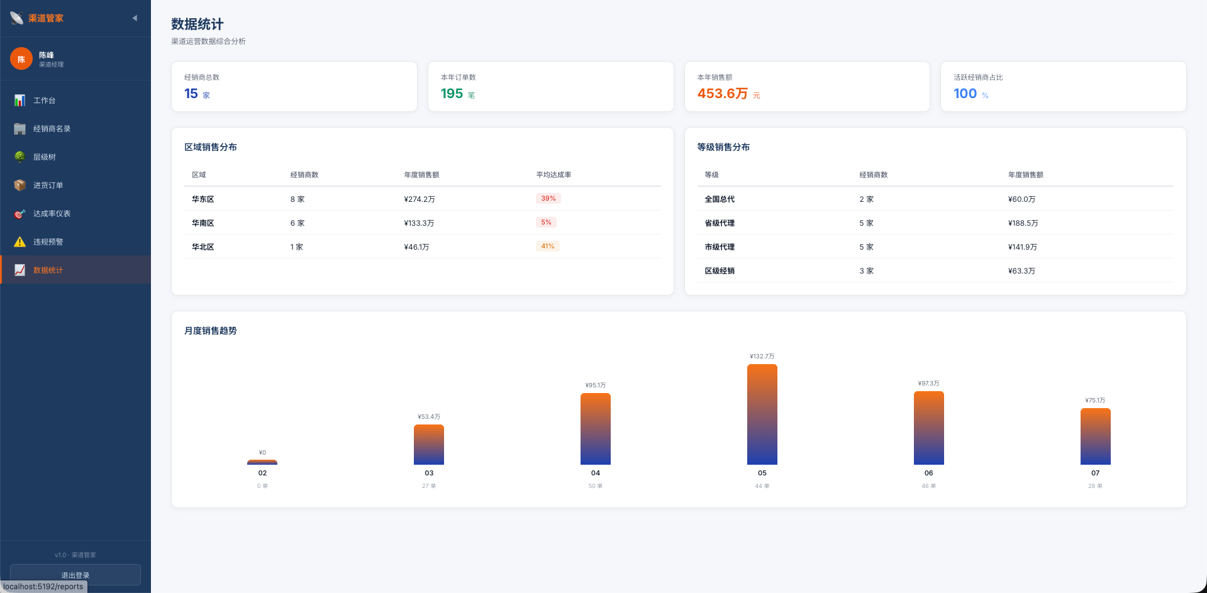Click the 层级树 tree icon
1207x593 pixels.
pyautogui.click(x=20, y=157)
